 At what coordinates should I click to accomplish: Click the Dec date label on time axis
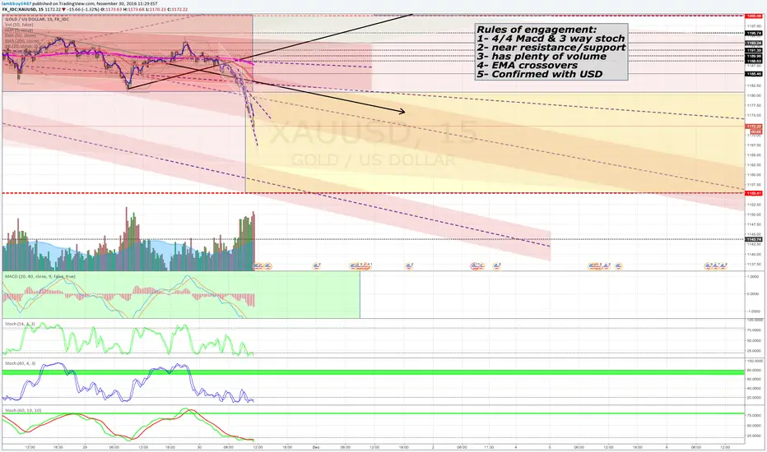coord(315,447)
